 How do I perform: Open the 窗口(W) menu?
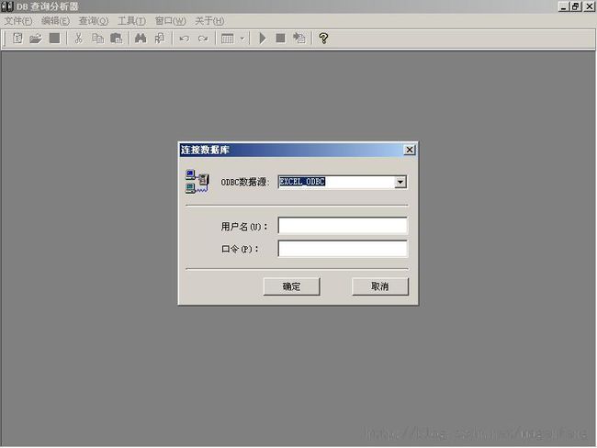tap(171, 21)
